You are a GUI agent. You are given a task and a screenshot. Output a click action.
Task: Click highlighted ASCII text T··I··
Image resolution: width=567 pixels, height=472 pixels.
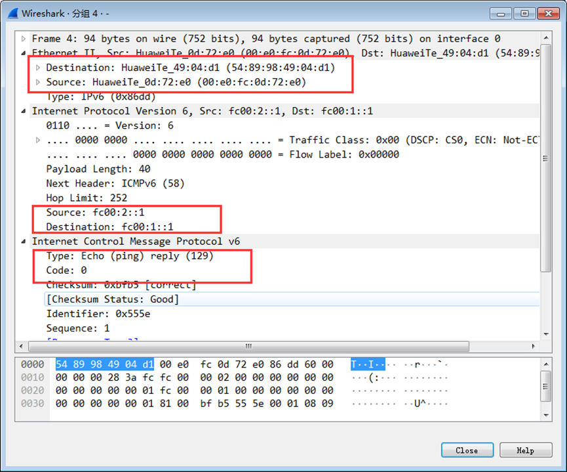pos(368,364)
